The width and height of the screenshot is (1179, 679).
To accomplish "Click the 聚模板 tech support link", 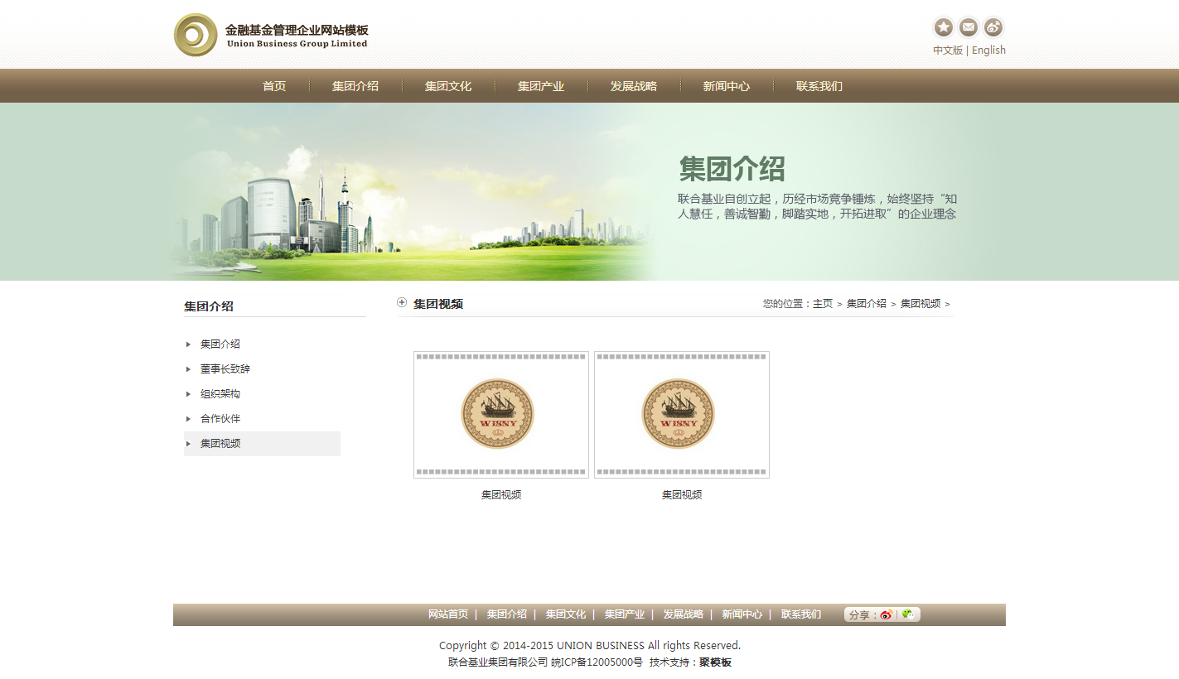I will point(715,662).
